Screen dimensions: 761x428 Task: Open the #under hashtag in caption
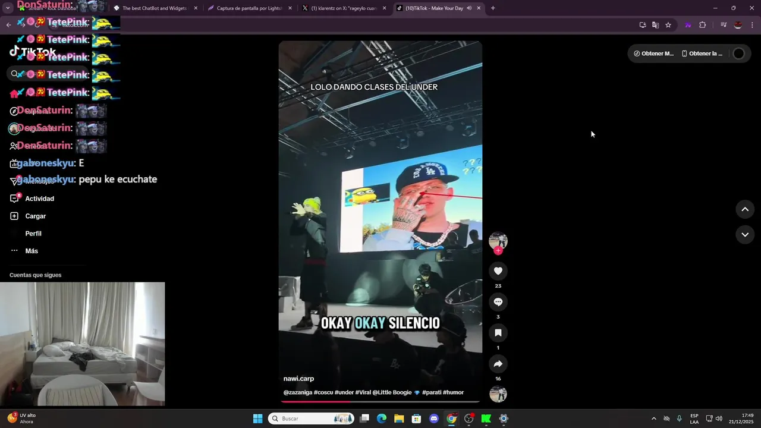pyautogui.click(x=344, y=392)
